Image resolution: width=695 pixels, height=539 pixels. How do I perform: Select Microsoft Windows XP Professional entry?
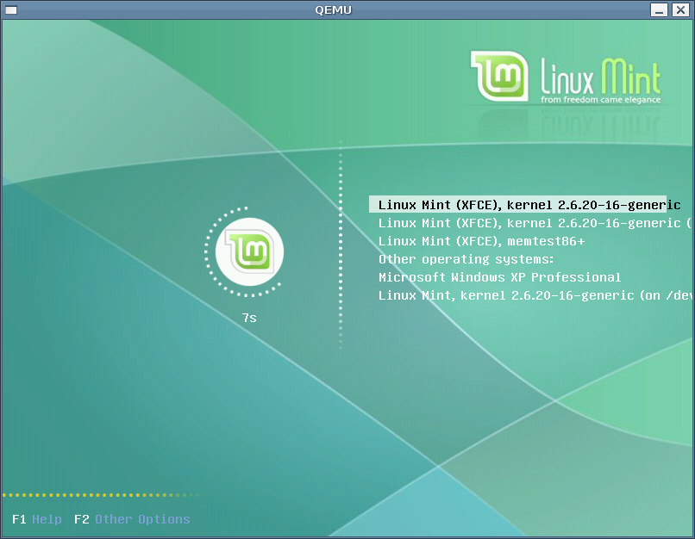(x=499, y=277)
